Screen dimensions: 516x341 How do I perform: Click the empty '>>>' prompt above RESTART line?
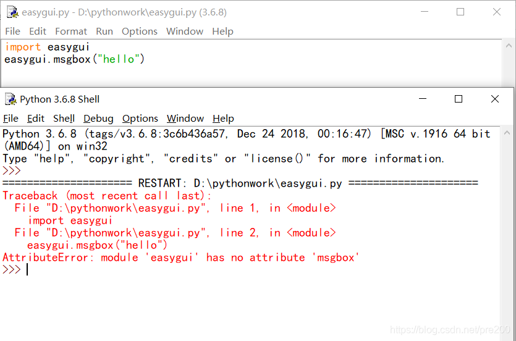12,170
